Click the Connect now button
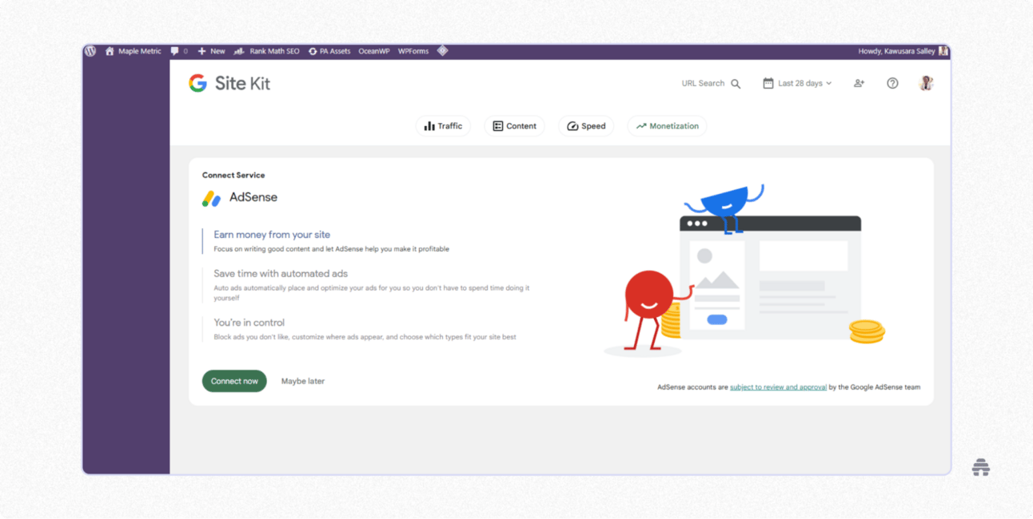Screen dimensions: 1033x519 [234, 381]
